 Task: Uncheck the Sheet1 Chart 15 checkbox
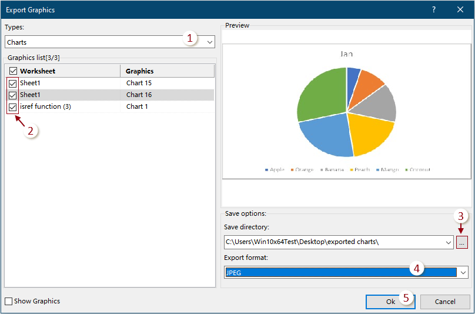(12, 83)
